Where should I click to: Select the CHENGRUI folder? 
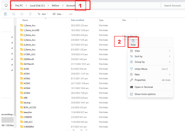pos(29,127)
